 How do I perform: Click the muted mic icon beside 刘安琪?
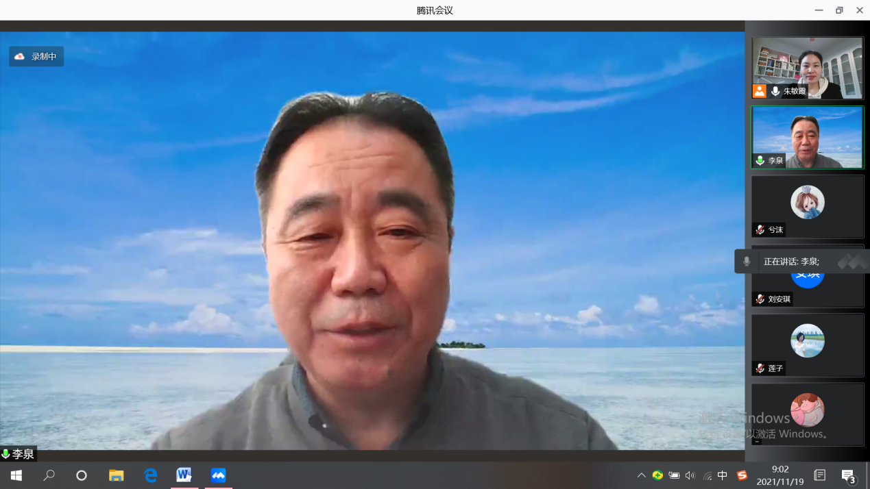760,299
